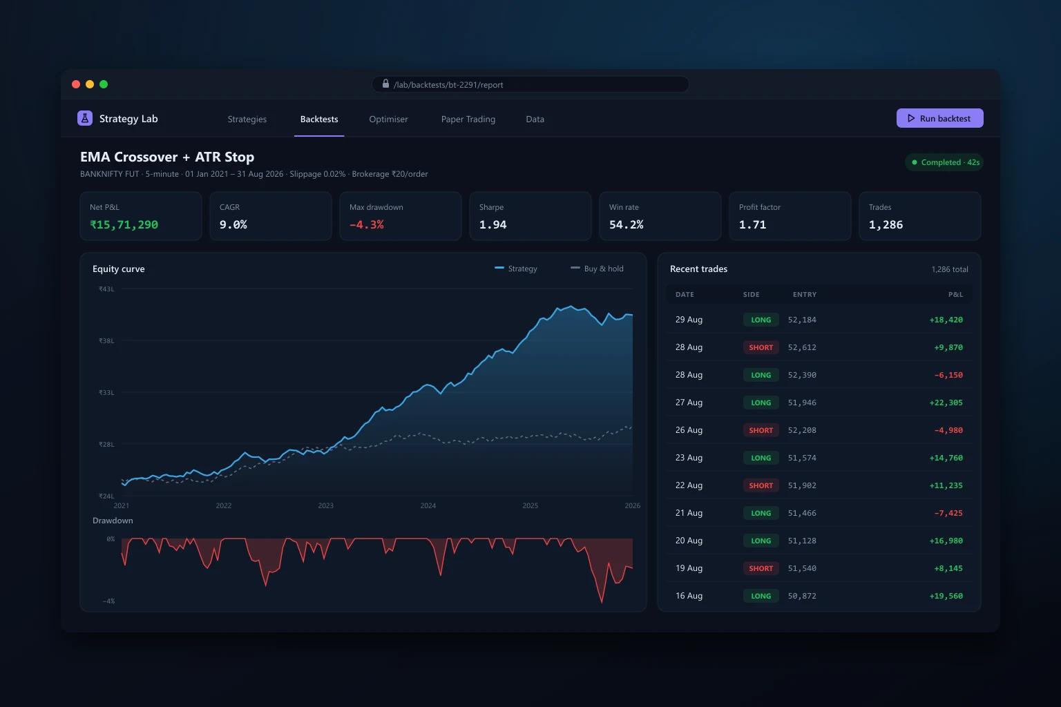
Task: Open the Paper Trading tab
Action: pos(468,119)
